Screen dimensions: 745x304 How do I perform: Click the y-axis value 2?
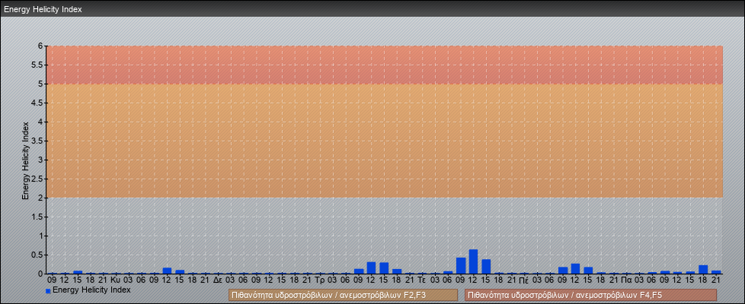(x=40, y=198)
